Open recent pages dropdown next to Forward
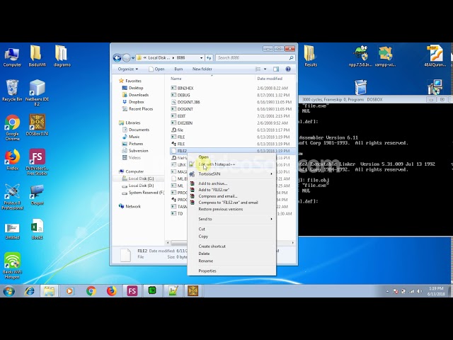The image size is (453, 340). point(133,58)
